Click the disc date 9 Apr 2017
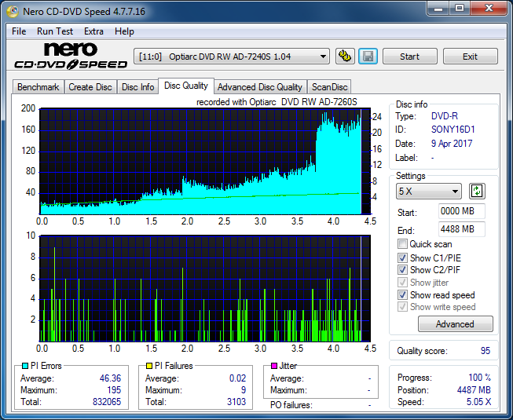This screenshot has height=420, width=513. [452, 144]
